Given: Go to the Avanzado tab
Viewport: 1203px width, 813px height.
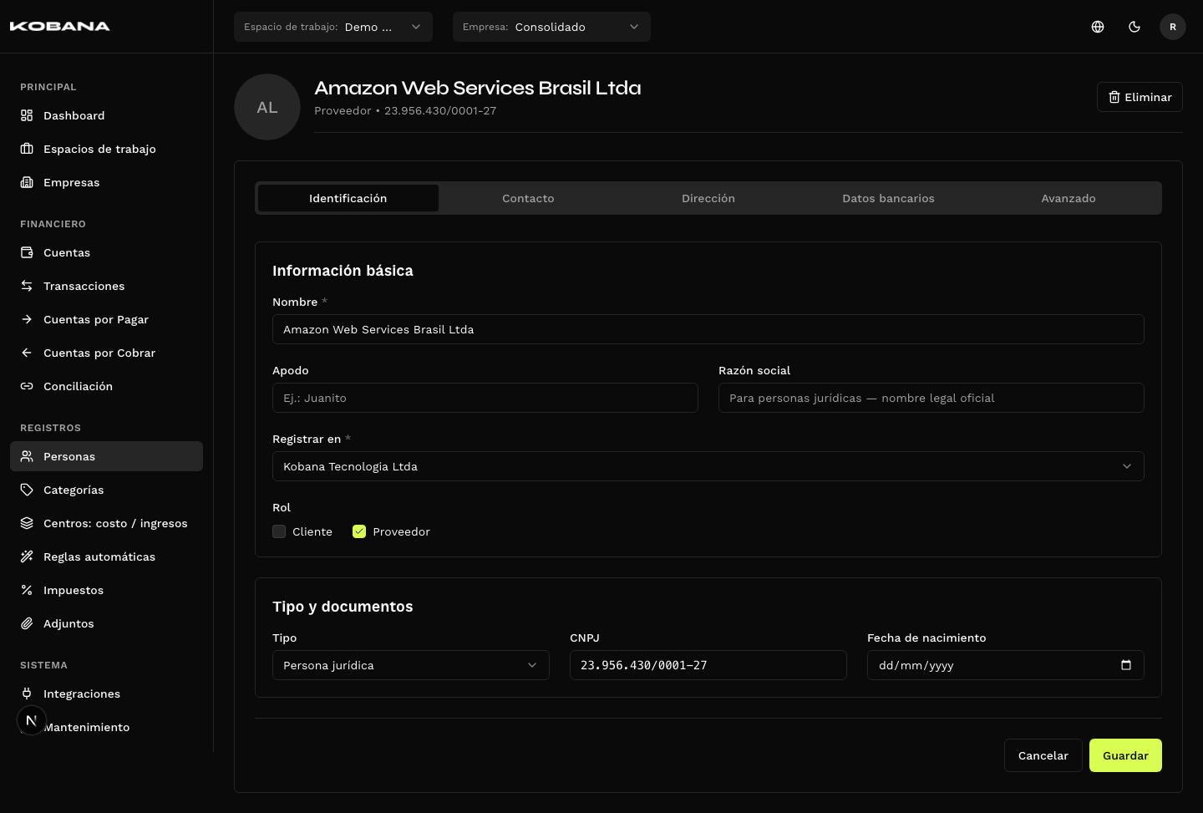Looking at the screenshot, I should click(1068, 198).
